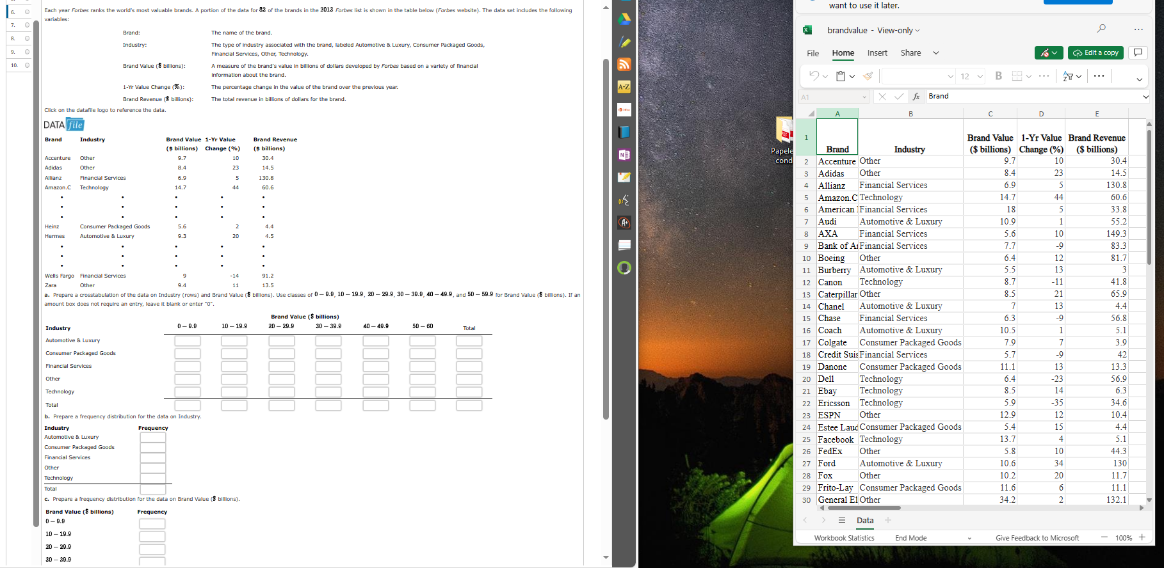Expand the formula bar chevron

1145,97
